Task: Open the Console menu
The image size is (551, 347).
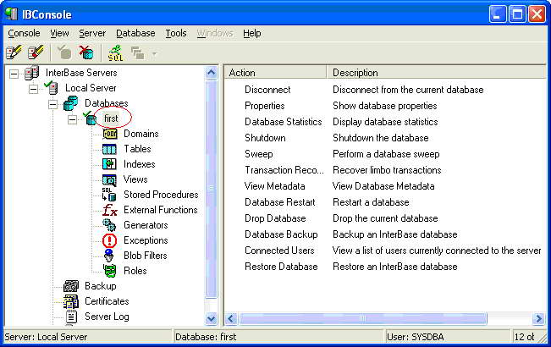Action: 24,33
